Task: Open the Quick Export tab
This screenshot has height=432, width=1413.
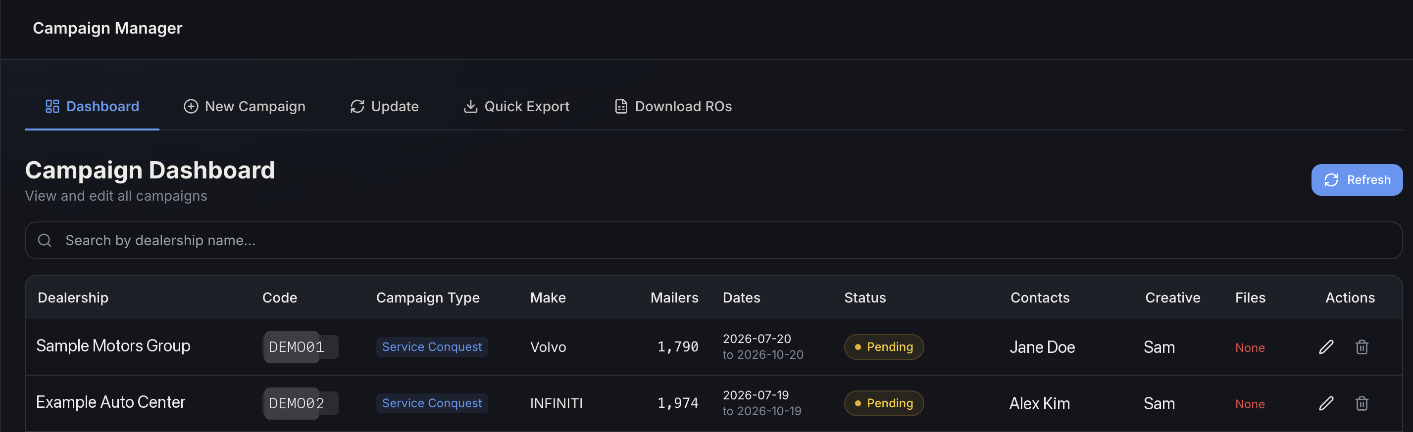Action: [x=516, y=106]
